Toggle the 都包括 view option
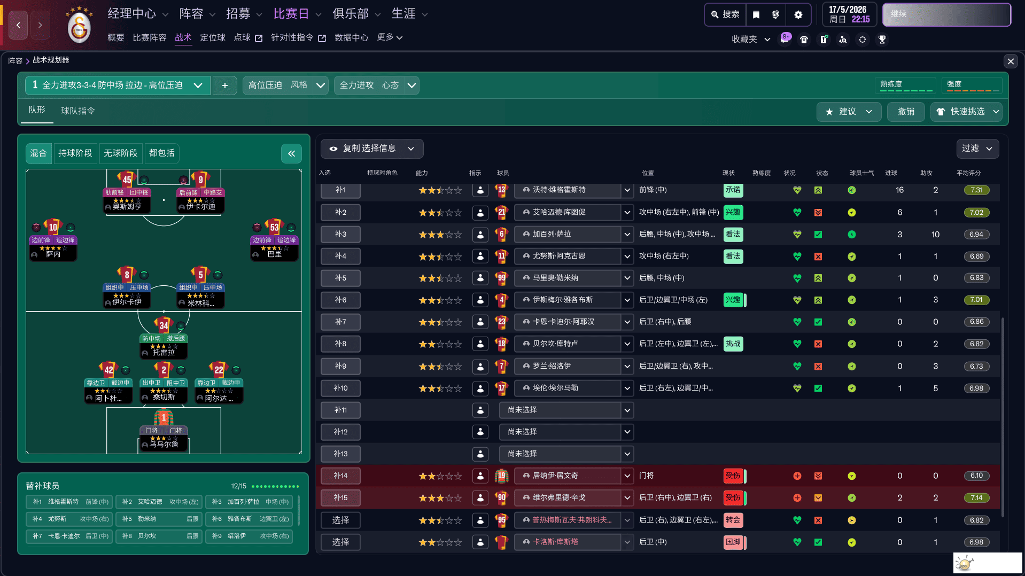The width and height of the screenshot is (1025, 576). tap(161, 153)
